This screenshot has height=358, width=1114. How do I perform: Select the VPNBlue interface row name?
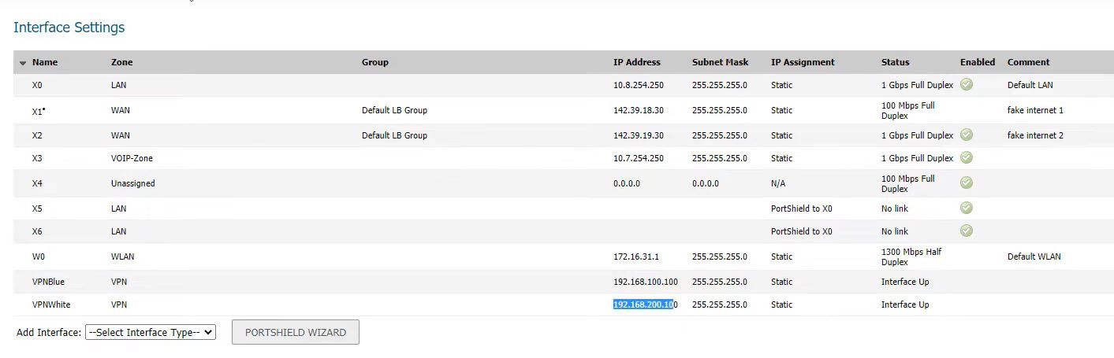[x=48, y=282]
